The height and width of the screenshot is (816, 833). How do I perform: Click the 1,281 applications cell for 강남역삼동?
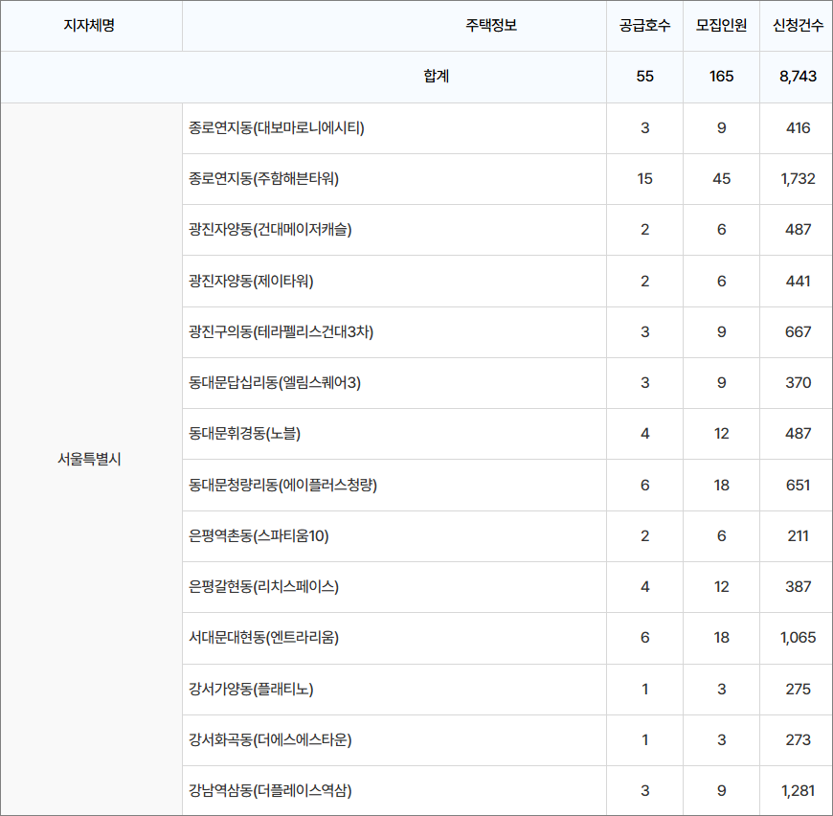(798, 790)
